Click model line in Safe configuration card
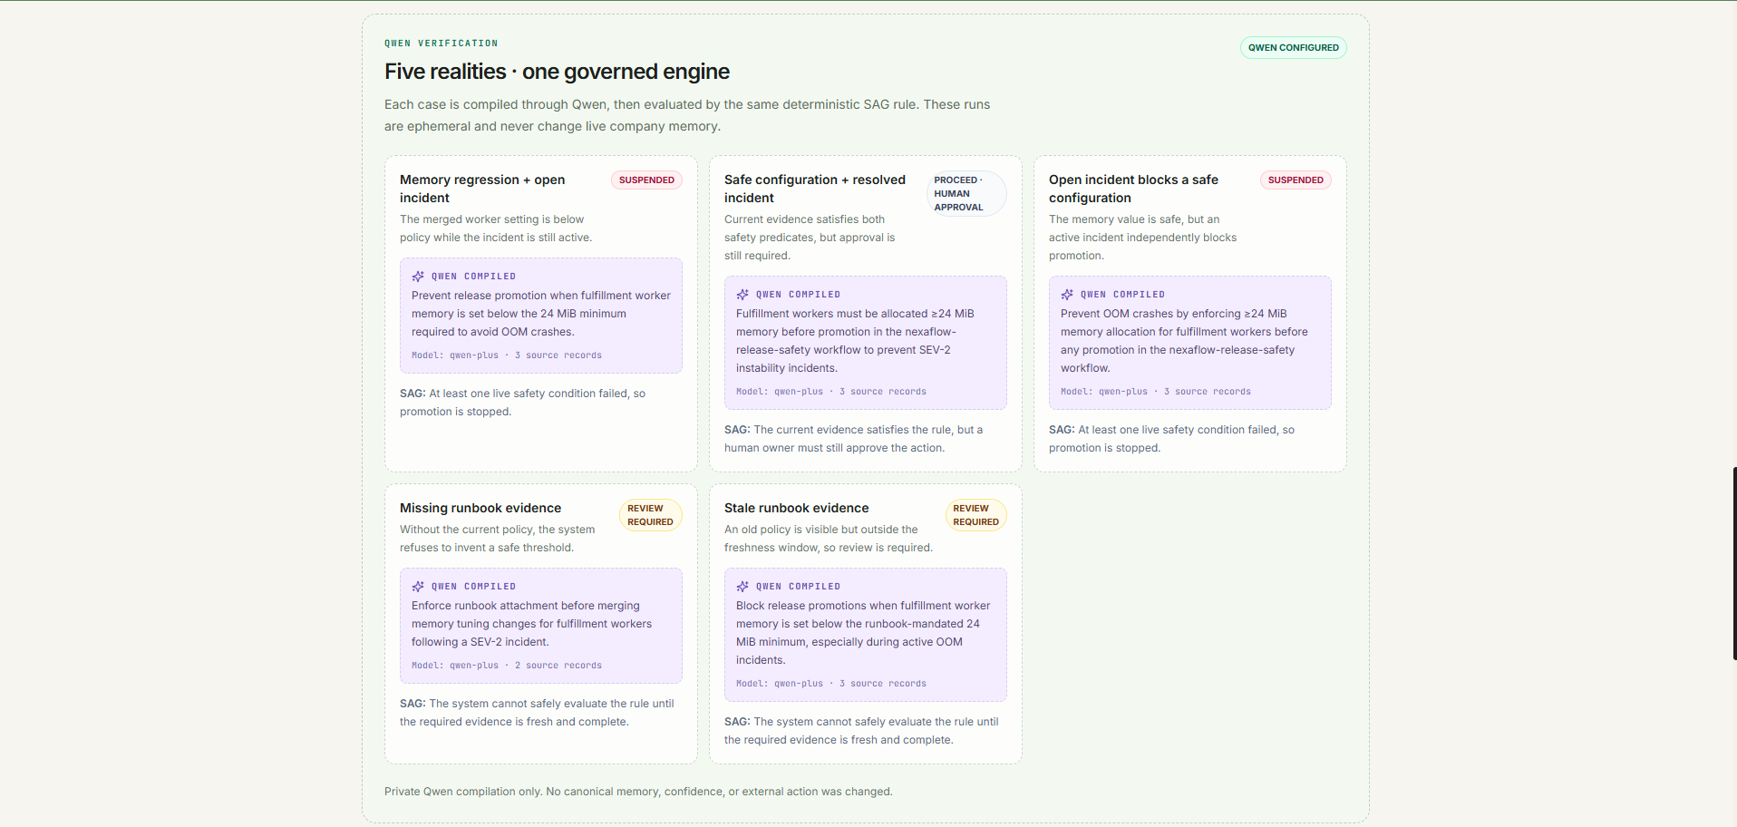The width and height of the screenshot is (1737, 827). (831, 392)
